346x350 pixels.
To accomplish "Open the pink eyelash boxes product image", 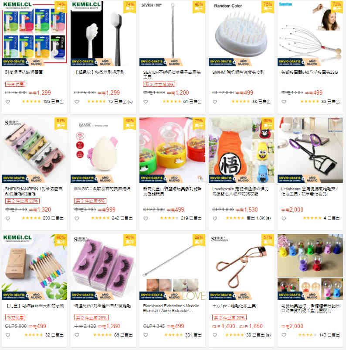I will coord(103,267).
